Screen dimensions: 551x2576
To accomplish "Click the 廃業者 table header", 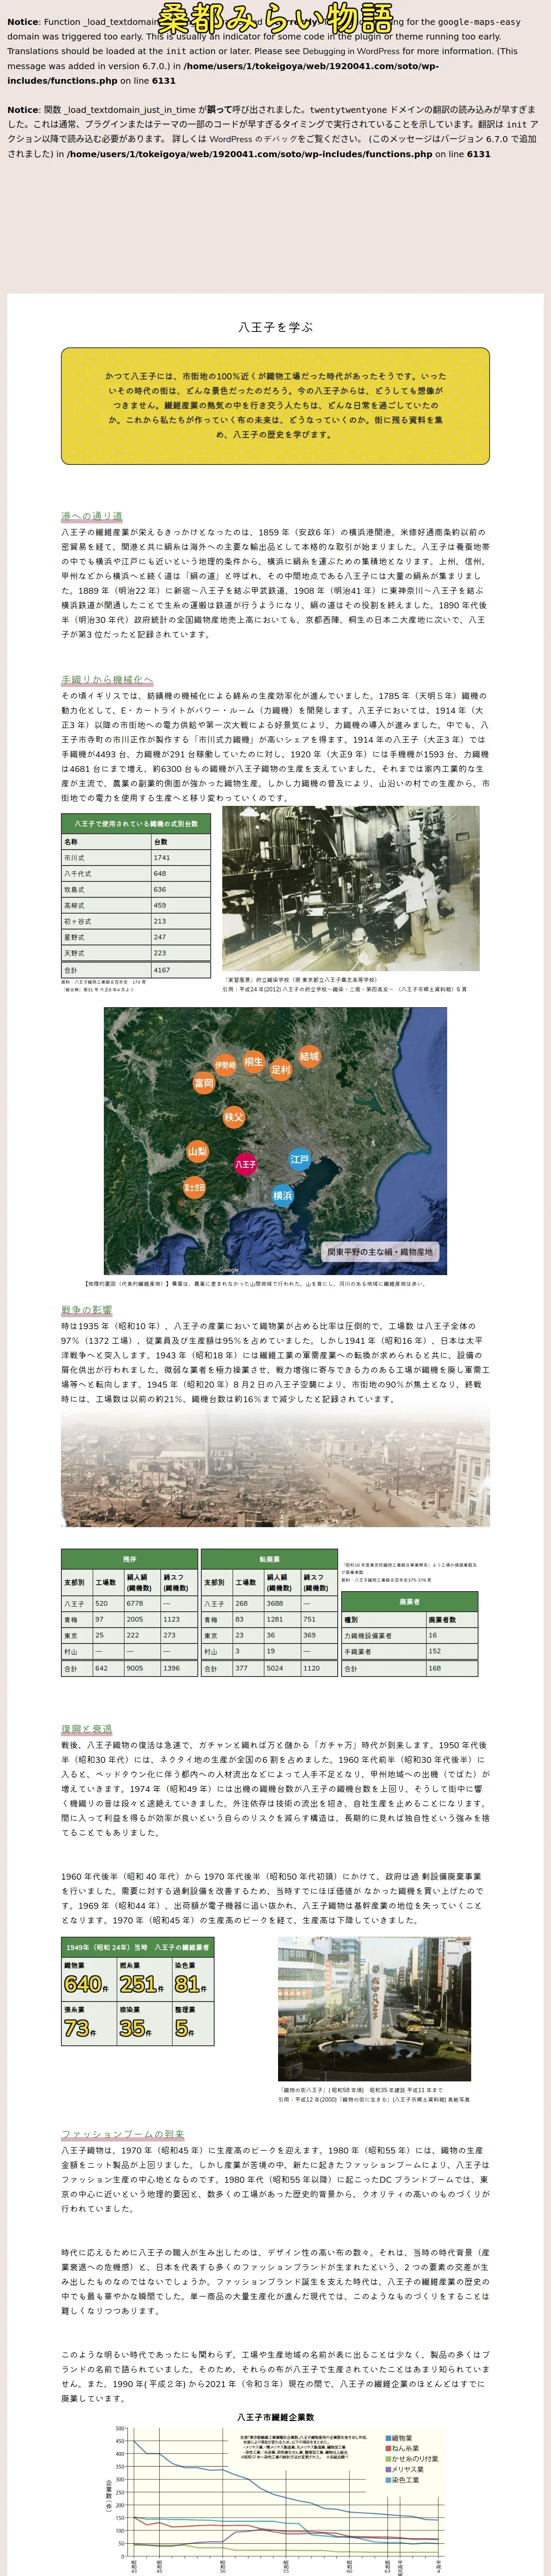I will [x=409, y=1602].
